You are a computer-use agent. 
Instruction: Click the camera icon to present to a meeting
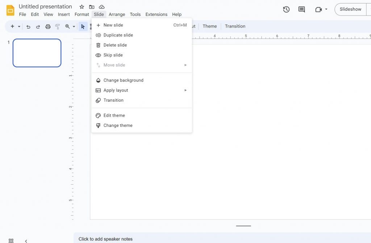click(318, 9)
